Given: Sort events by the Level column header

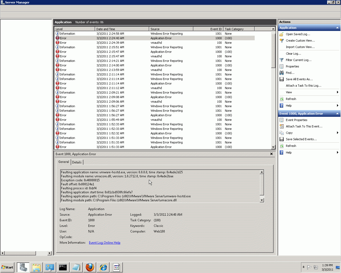Looking at the screenshot, I should tap(75, 29).
